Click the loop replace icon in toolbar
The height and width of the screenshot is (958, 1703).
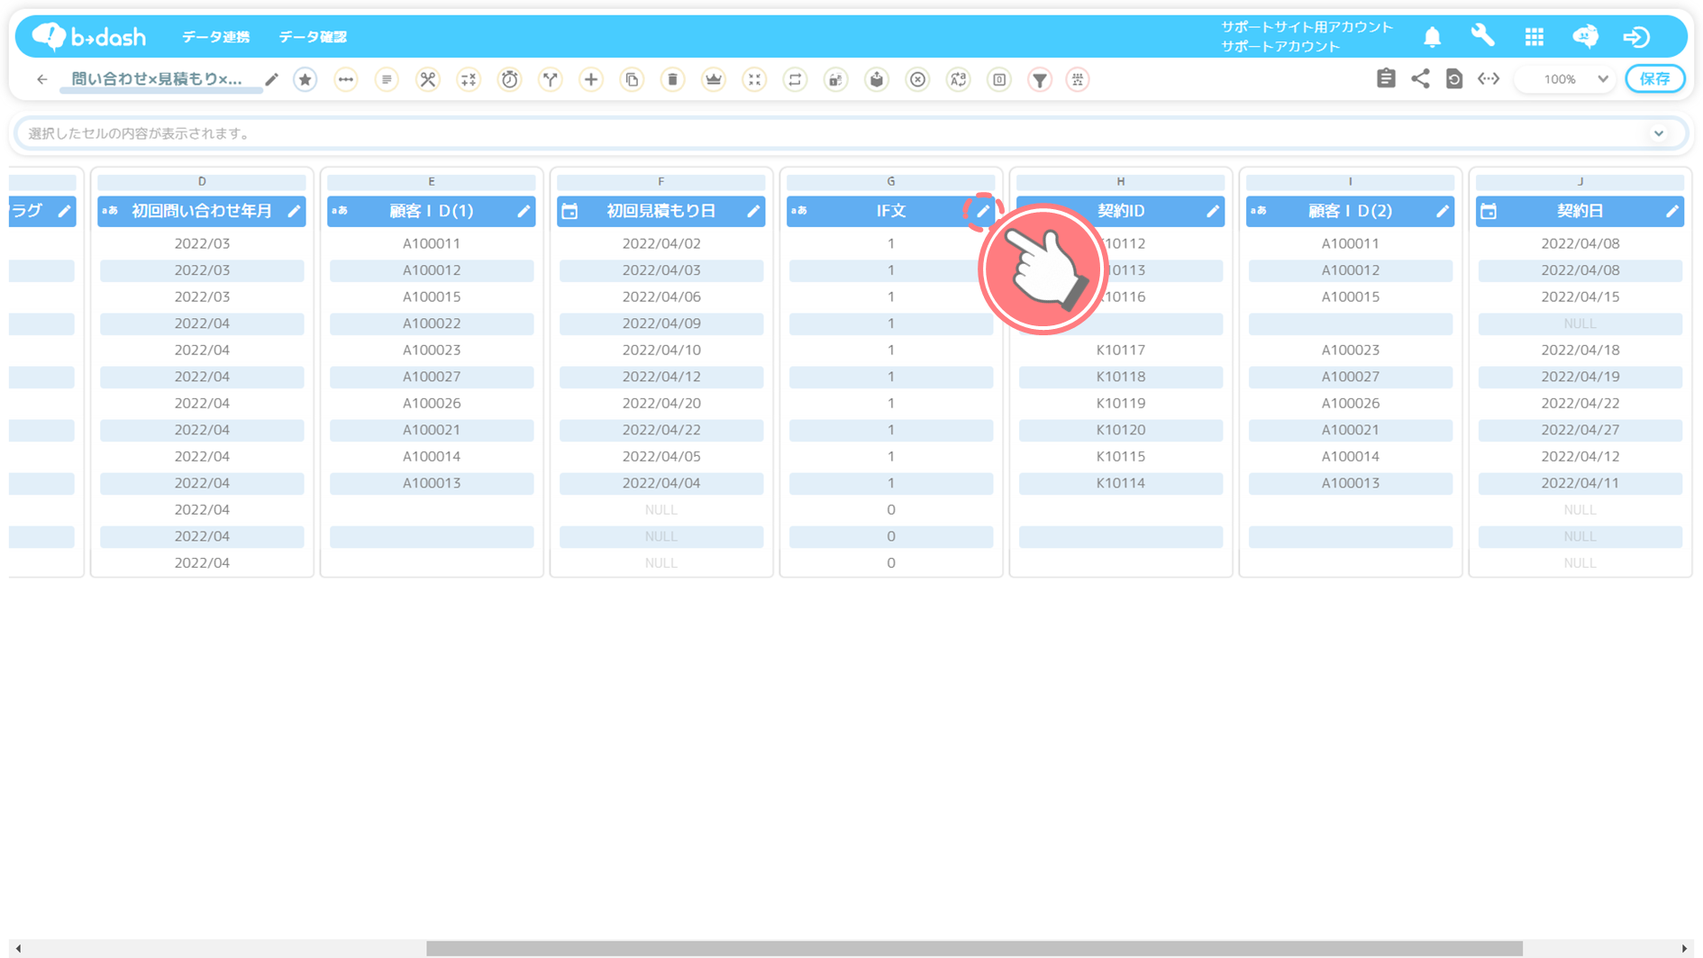(795, 79)
